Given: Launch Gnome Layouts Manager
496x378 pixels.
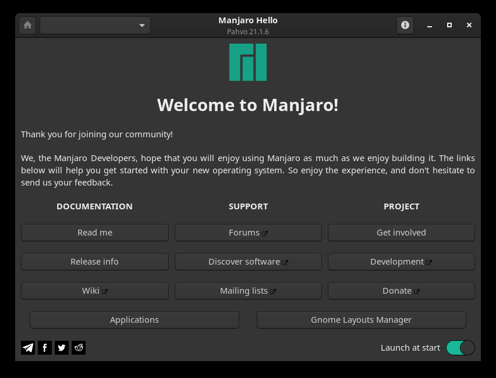Looking at the screenshot, I should click(x=362, y=320).
